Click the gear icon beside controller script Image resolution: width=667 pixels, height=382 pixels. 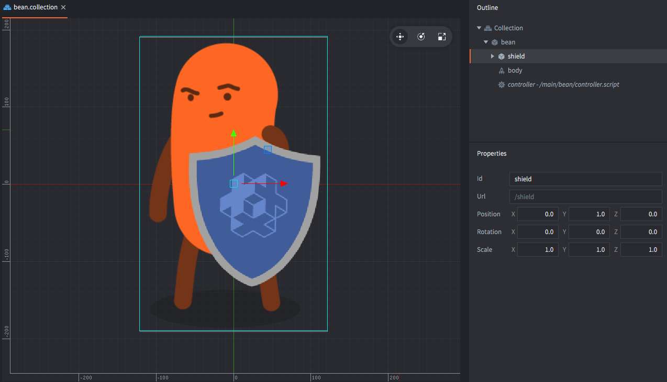(x=501, y=85)
